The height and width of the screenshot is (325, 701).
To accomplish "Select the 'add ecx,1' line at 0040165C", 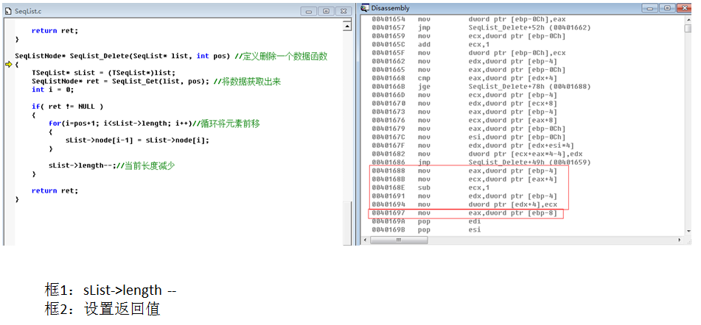I will click(x=431, y=45).
